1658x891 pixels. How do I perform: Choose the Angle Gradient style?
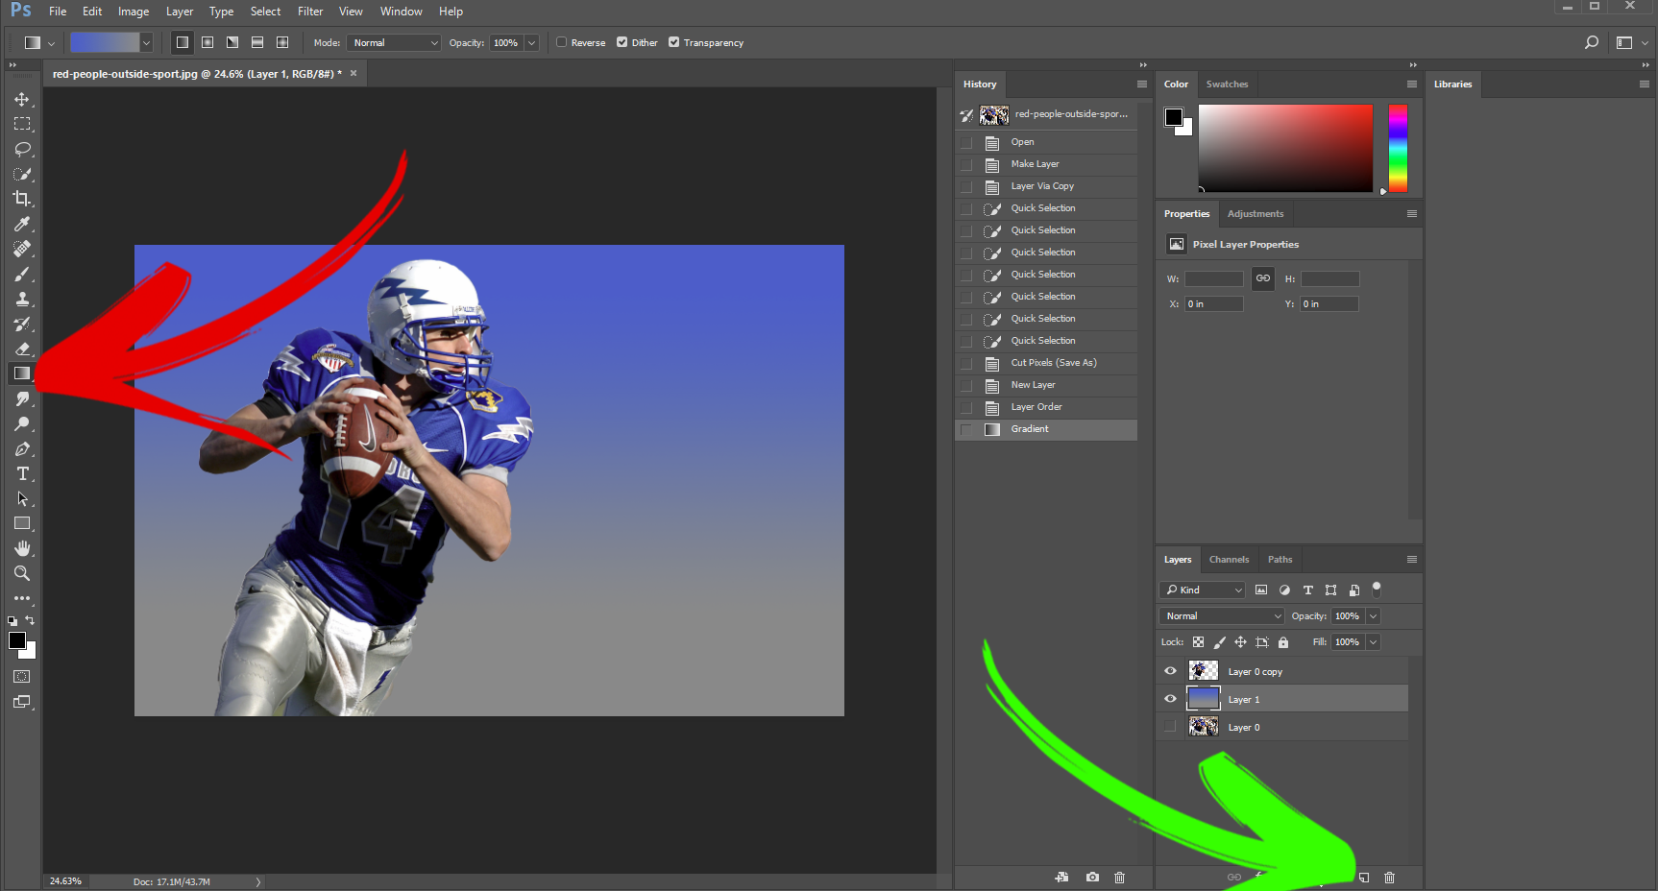(232, 42)
